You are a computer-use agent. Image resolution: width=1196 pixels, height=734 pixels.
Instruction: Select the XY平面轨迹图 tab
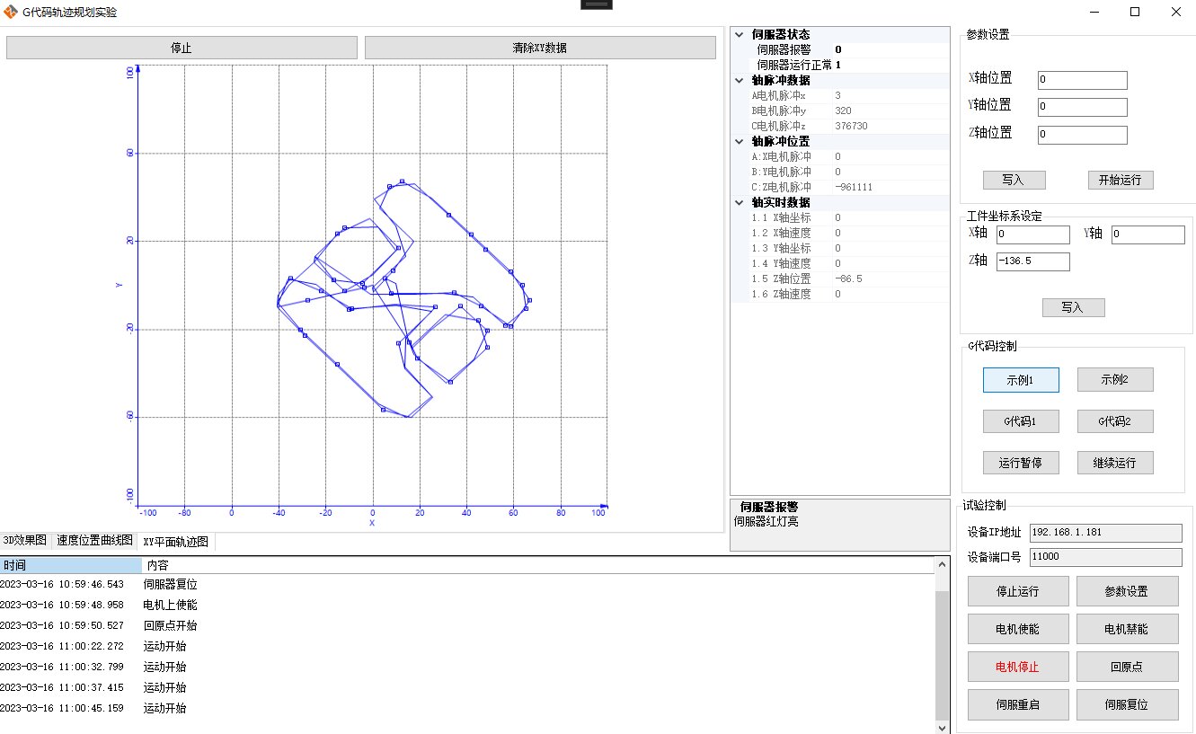(175, 542)
